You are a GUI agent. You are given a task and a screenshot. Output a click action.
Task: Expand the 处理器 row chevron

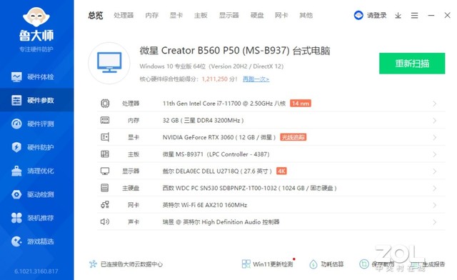coord(435,104)
